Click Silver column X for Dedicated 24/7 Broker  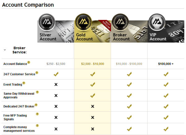click(x=56, y=106)
